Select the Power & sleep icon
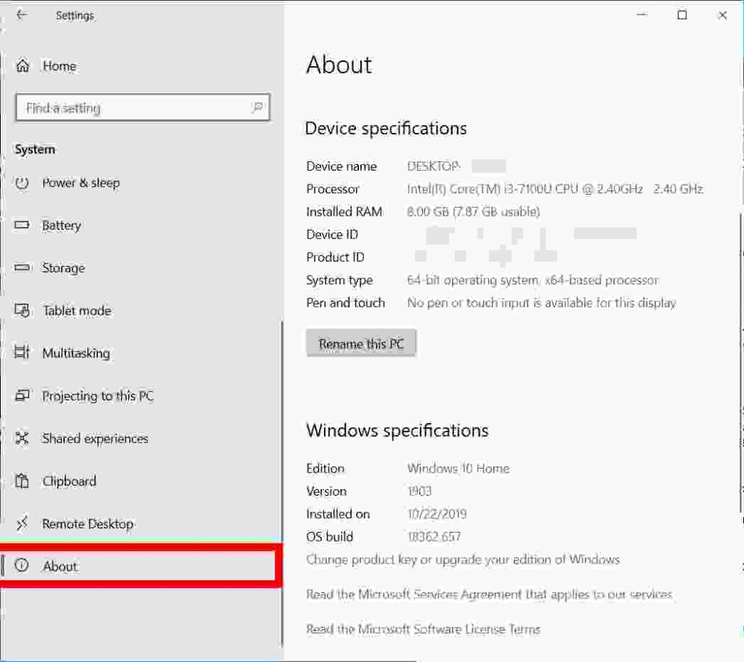 pos(22,183)
